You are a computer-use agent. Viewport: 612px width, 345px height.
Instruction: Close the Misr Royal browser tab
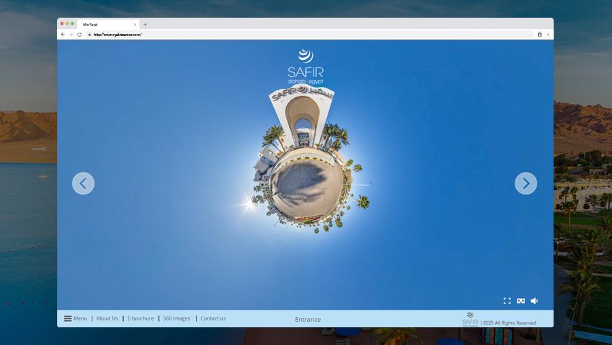click(x=135, y=24)
